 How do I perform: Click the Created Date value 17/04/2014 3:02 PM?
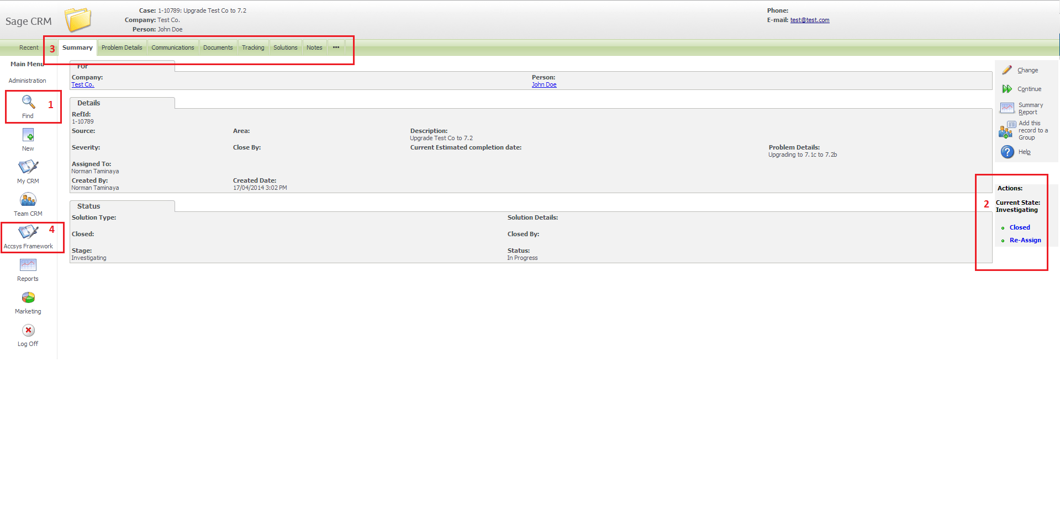[260, 188]
